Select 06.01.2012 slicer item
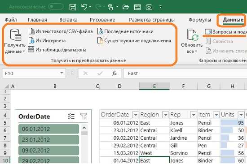Screen dimensions: 247x164 point(49,129)
